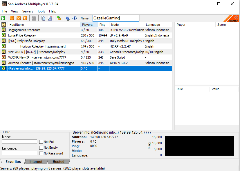240x171 pixels.
Task: Select Vice WRLD Freeroam/Roleplay server row
Action: point(86,52)
